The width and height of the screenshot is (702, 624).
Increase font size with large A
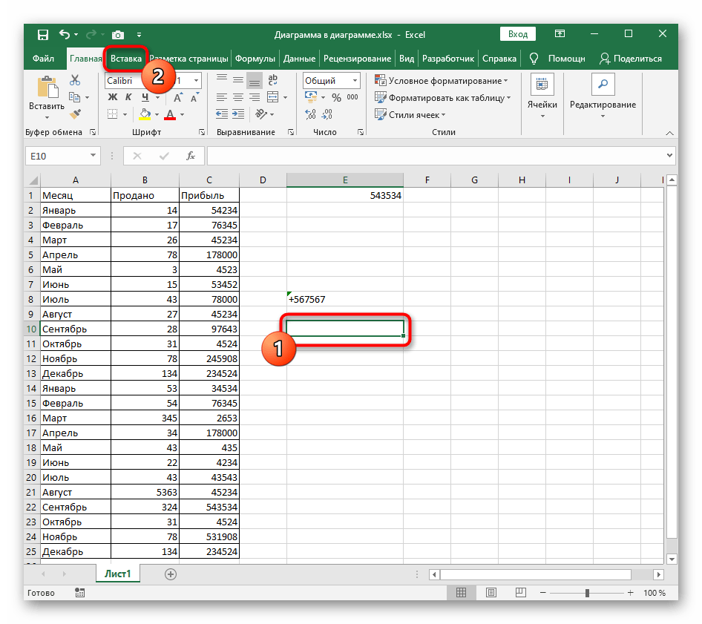tap(178, 98)
